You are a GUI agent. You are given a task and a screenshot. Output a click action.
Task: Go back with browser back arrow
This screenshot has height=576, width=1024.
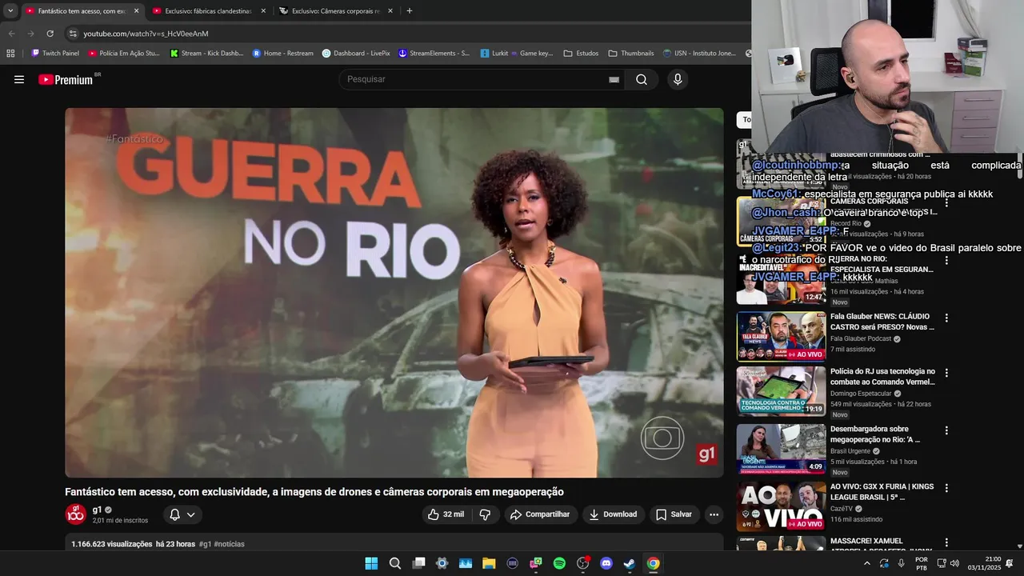(11, 34)
